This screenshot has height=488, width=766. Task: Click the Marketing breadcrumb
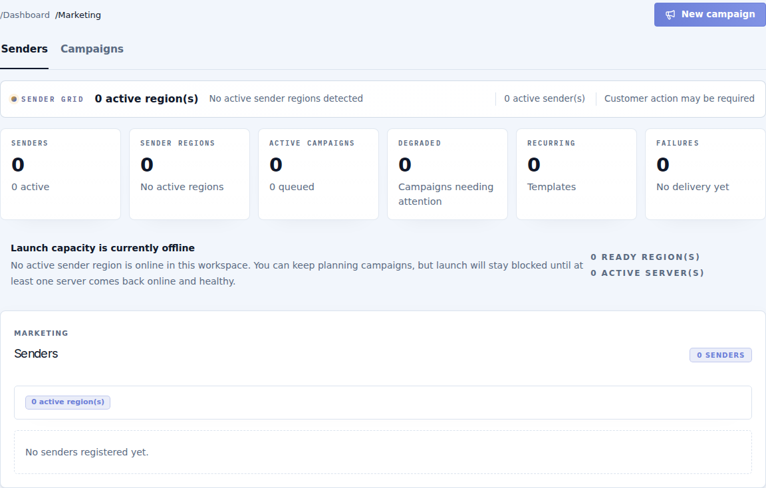point(78,15)
